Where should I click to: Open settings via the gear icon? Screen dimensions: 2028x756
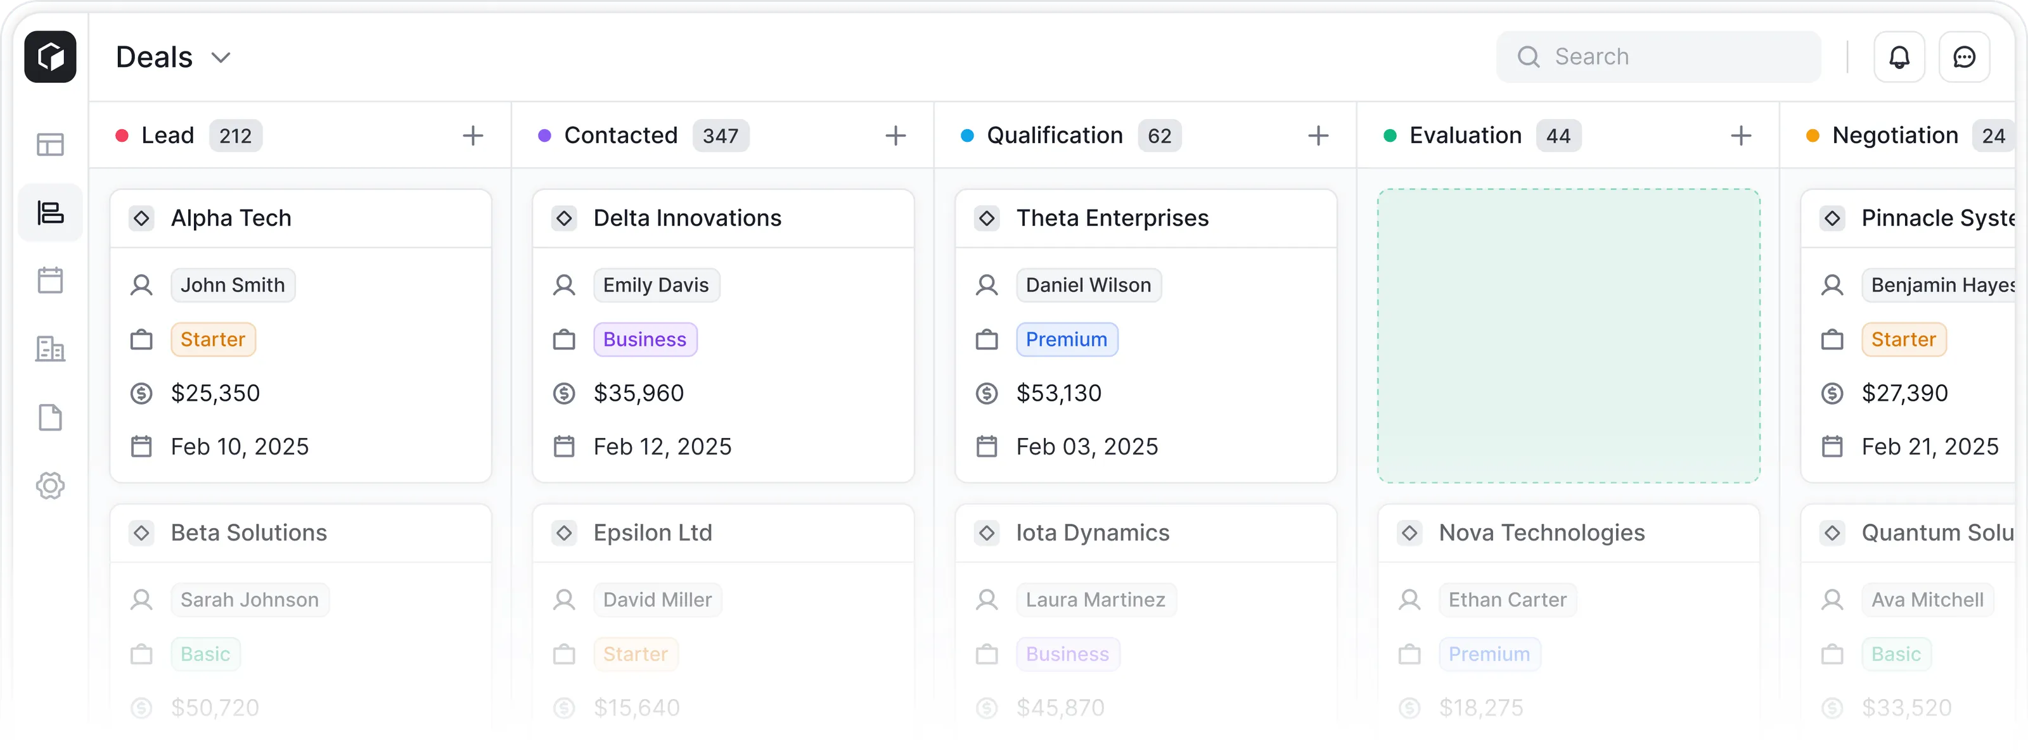pyautogui.click(x=51, y=486)
